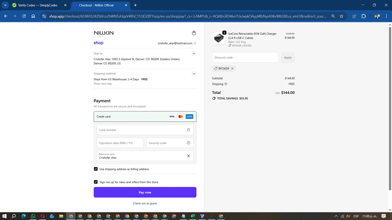Open account options beside cristofer_atar@hotmail.com
Image resolution: width=392 pixels, height=220 pixels.
195,43
